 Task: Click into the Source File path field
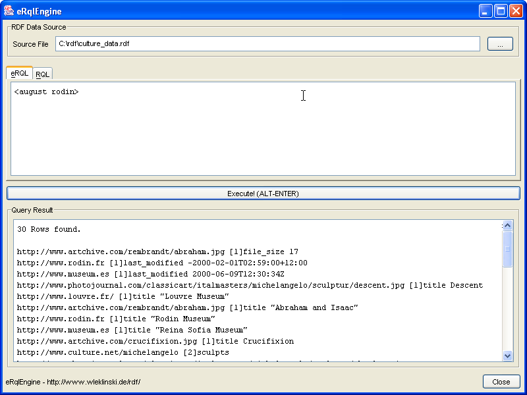(267, 44)
